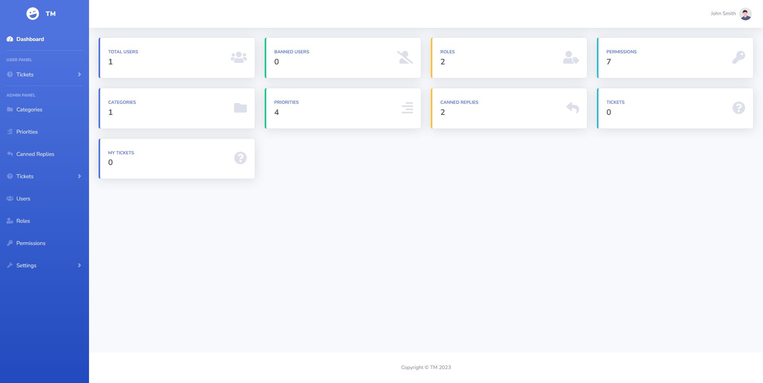Click the Banned Users slashed-user icon
This screenshot has height=383, width=763.
pos(405,57)
